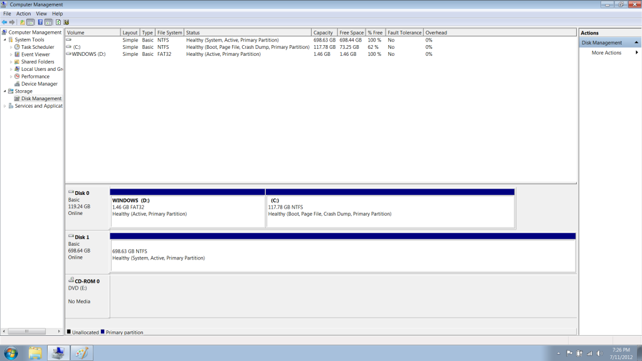
Task: Click Services and Applications icon
Action: [11, 106]
